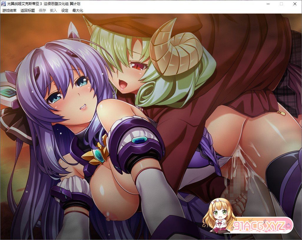Click 最大化 in the menu bar
This screenshot has width=302, height=240.
pyautogui.click(x=78, y=10)
